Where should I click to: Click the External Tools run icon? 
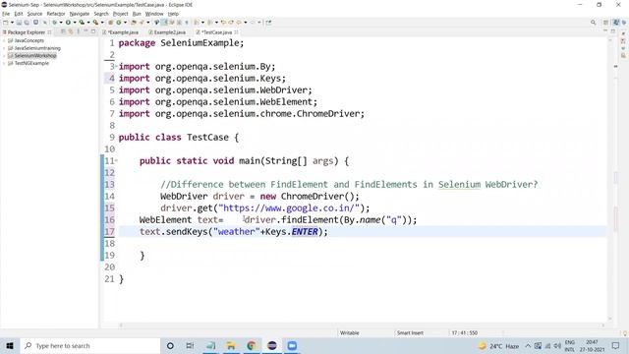(95, 23)
